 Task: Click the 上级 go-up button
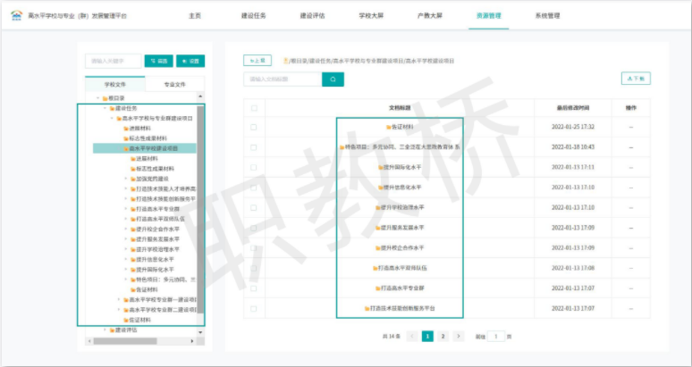(x=257, y=61)
